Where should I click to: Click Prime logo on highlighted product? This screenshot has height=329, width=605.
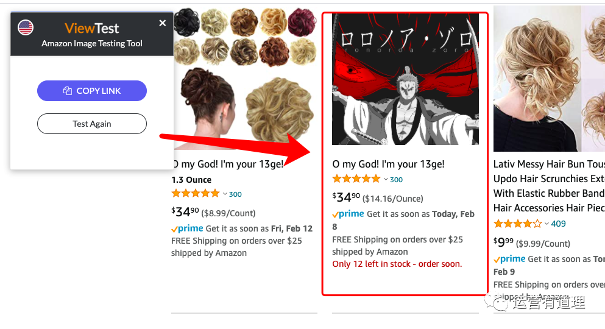(348, 214)
